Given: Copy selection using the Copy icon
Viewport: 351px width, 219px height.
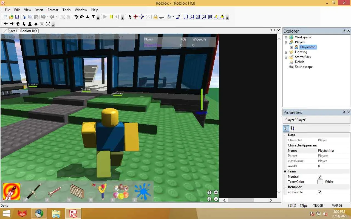Looking at the screenshot, I should click(30, 17).
